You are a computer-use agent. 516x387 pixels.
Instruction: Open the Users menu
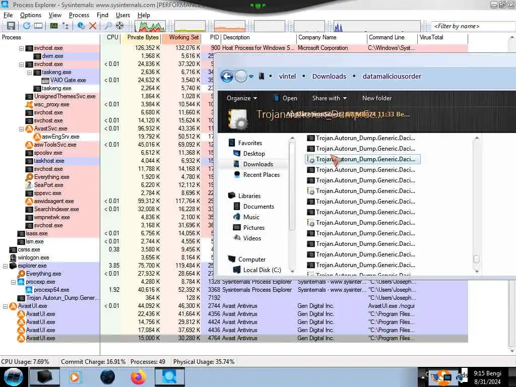[123, 15]
